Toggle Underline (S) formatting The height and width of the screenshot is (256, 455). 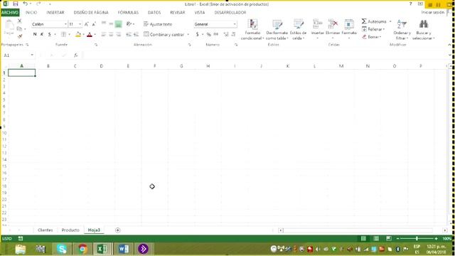50,34
